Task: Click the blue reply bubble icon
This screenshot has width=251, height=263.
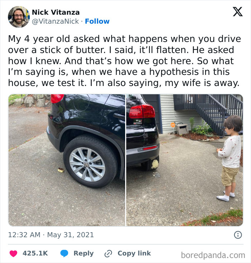Action: pos(64,253)
